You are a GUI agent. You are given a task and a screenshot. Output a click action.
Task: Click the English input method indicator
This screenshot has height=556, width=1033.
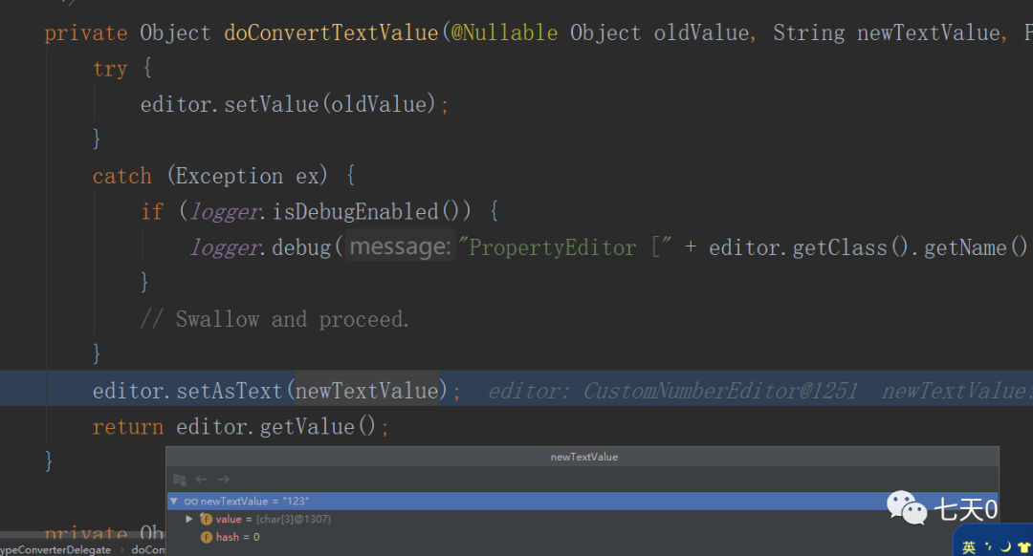pyautogui.click(x=968, y=546)
